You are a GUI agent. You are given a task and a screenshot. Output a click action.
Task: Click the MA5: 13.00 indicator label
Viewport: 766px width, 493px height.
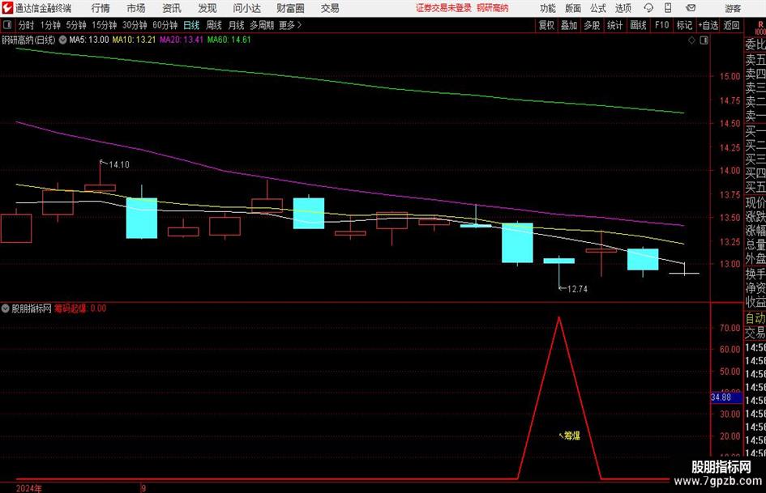89,40
